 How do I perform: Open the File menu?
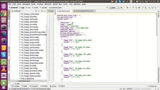(x=10, y=4)
